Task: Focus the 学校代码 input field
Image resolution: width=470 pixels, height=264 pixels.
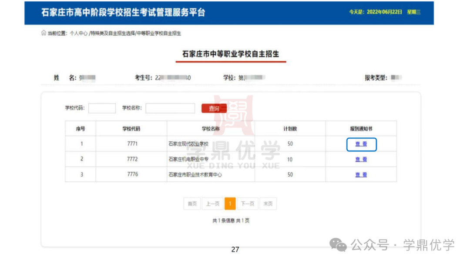Action: [102, 108]
